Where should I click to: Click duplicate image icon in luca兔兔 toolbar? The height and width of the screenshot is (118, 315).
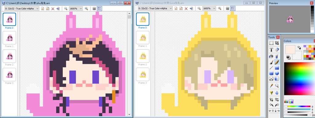point(181,8)
